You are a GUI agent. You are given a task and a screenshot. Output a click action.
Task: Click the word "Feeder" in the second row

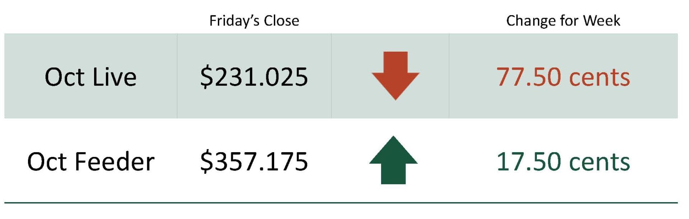(114, 162)
